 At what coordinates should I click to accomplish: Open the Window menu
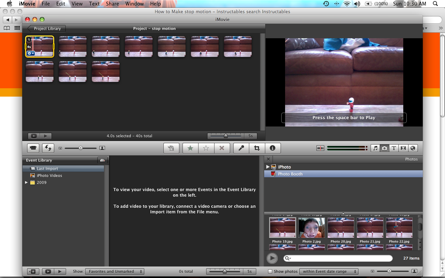pos(135,4)
